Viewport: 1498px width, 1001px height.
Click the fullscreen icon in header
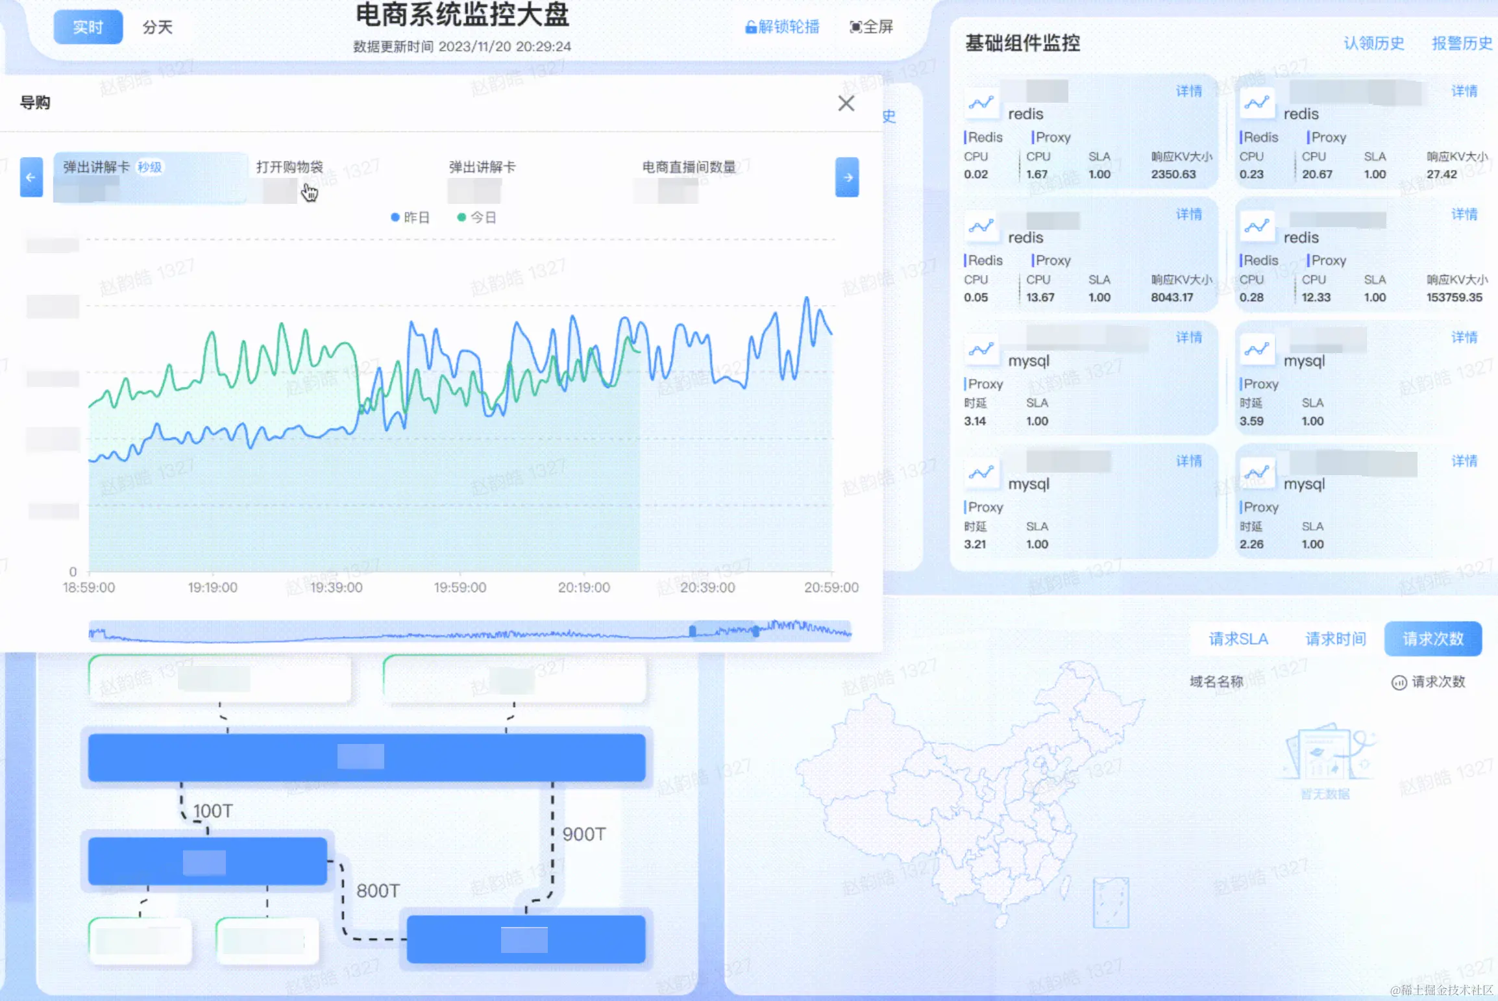[856, 27]
